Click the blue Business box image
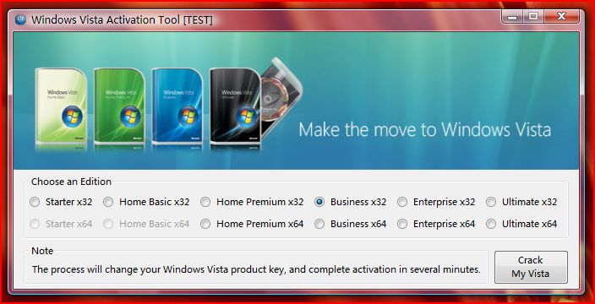Image resolution: width=595 pixels, height=304 pixels. 177,107
